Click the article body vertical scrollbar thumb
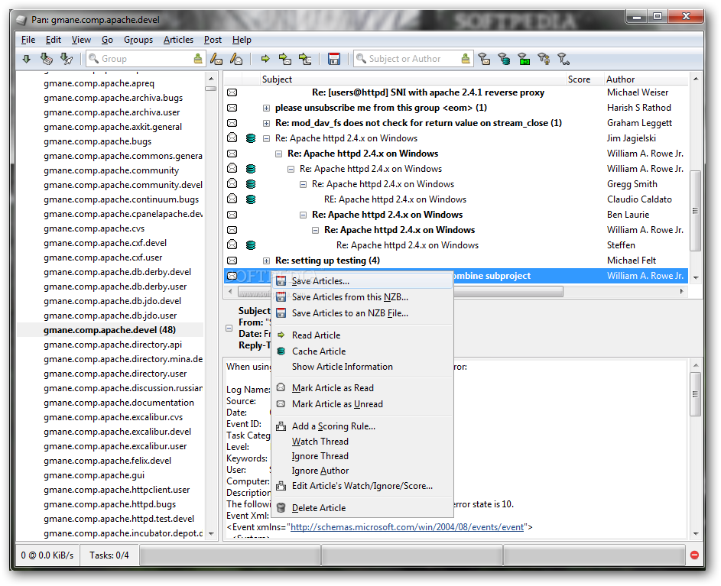The image size is (721, 586). pos(696,394)
